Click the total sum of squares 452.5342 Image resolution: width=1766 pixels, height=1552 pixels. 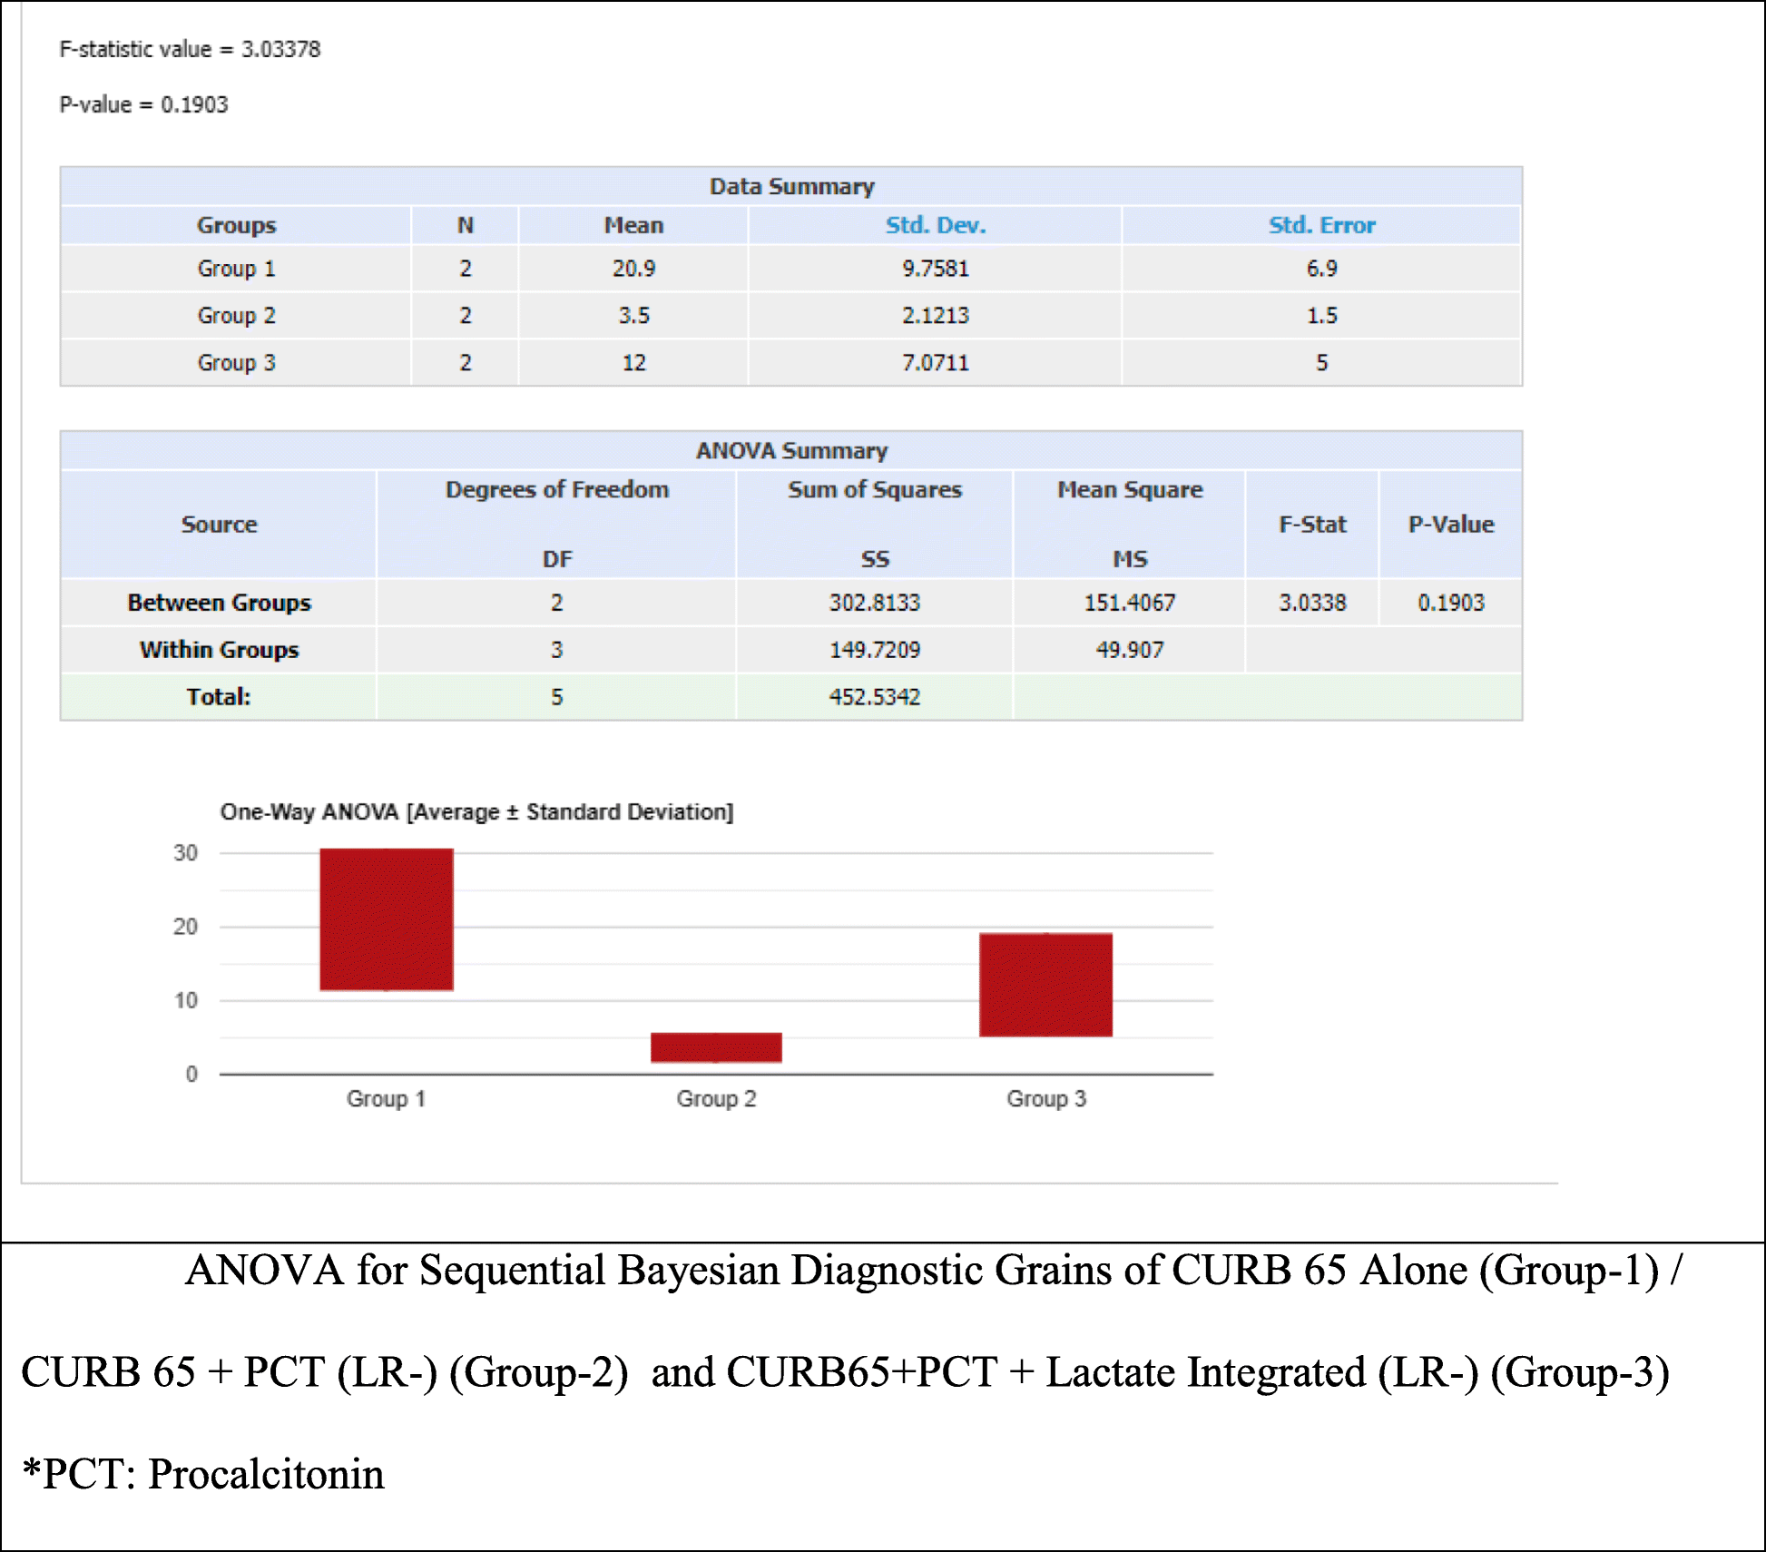875,697
